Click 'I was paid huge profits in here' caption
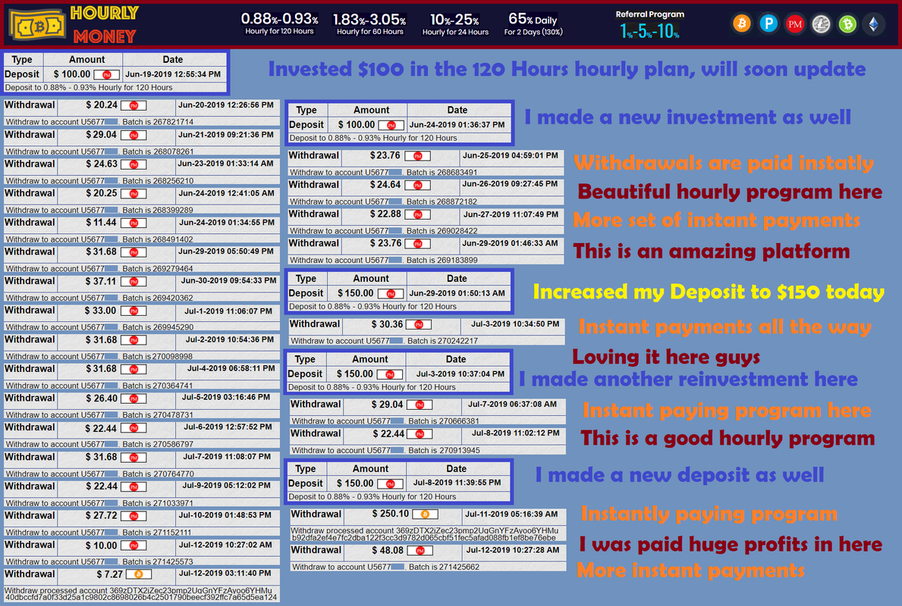 coord(730,544)
